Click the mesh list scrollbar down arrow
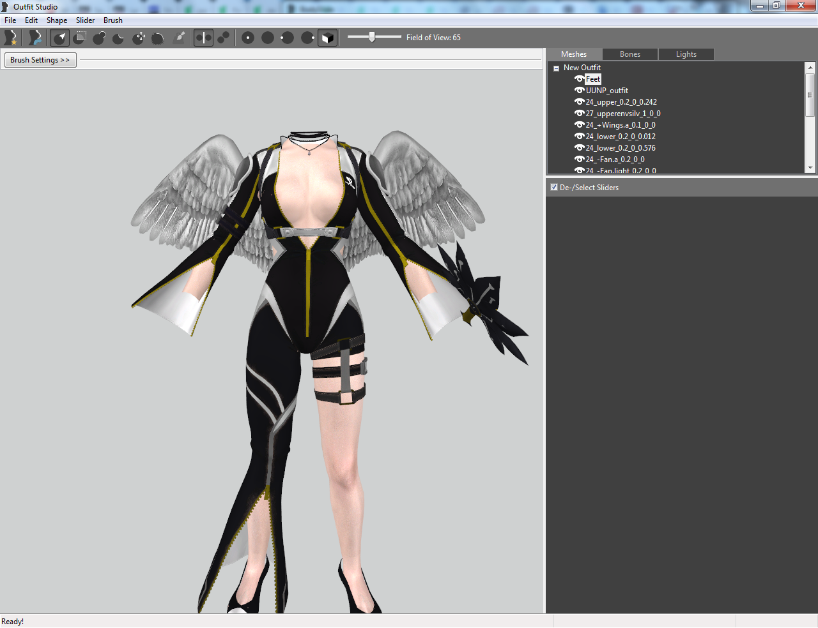 pos(810,168)
